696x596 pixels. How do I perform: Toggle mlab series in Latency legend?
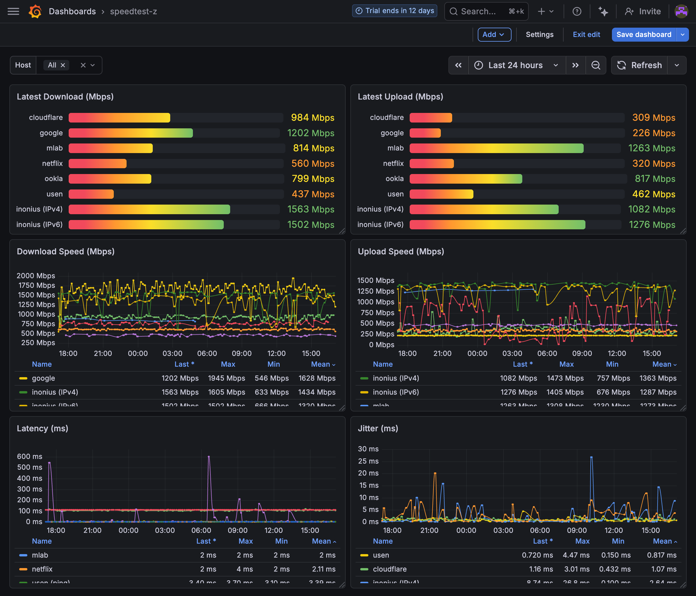point(40,555)
